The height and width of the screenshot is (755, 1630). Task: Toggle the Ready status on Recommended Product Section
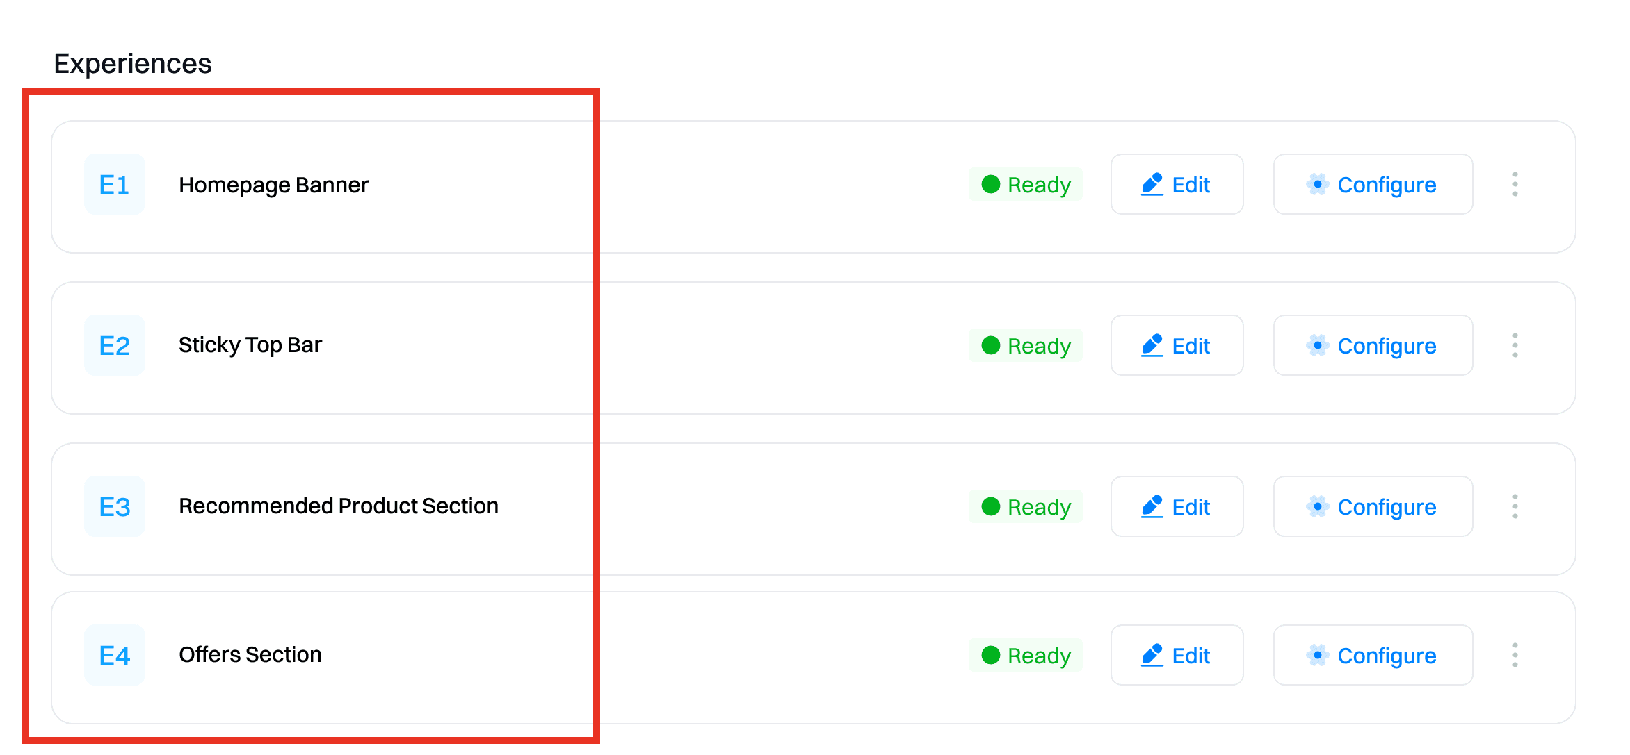(x=1026, y=506)
